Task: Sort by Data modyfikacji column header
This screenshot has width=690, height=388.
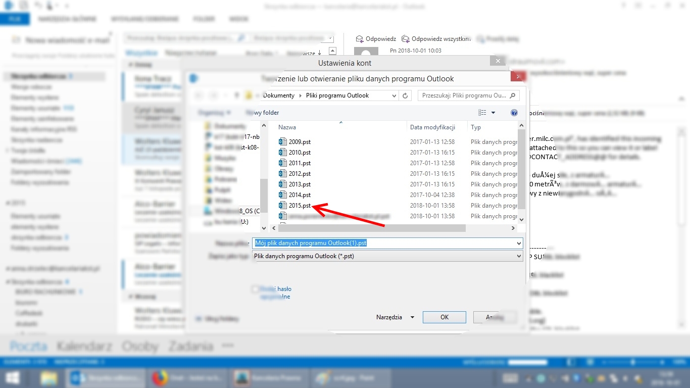Action: tap(432, 127)
